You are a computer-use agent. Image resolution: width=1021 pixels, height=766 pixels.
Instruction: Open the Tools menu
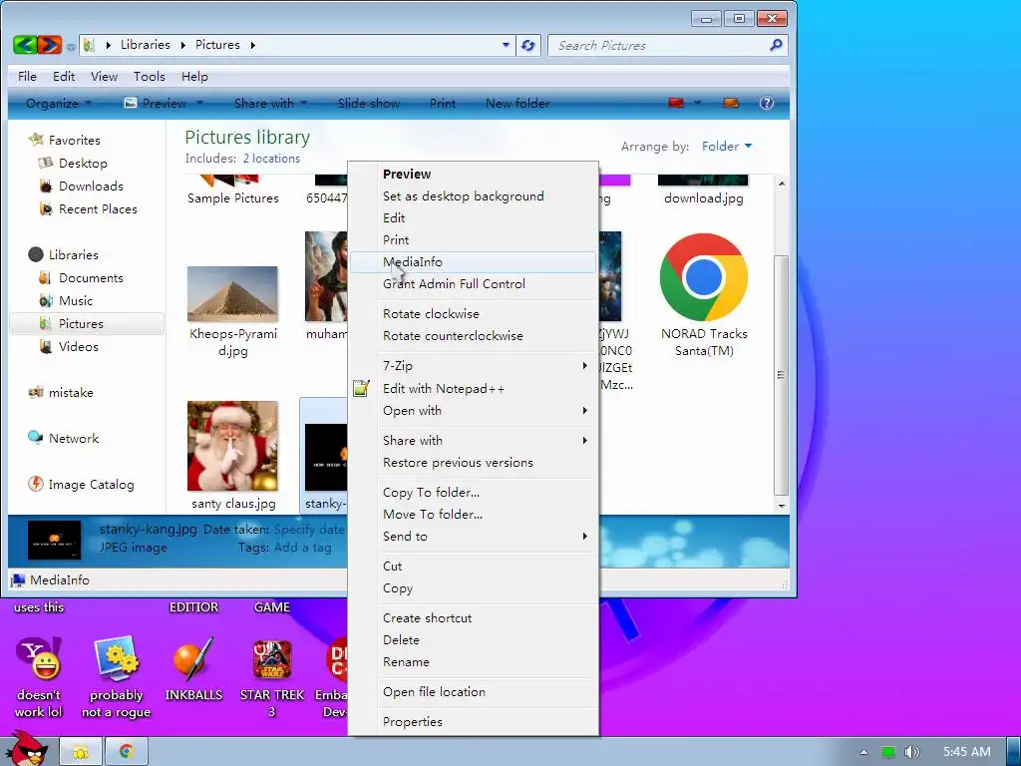click(x=150, y=76)
